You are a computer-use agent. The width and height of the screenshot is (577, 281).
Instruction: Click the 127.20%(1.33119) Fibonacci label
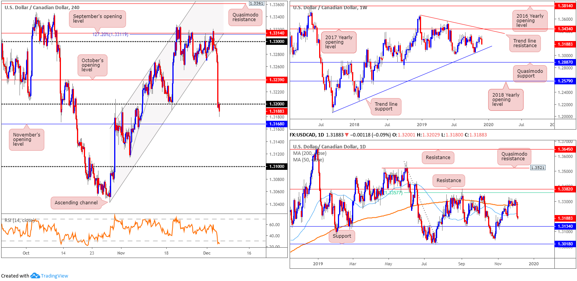point(110,34)
